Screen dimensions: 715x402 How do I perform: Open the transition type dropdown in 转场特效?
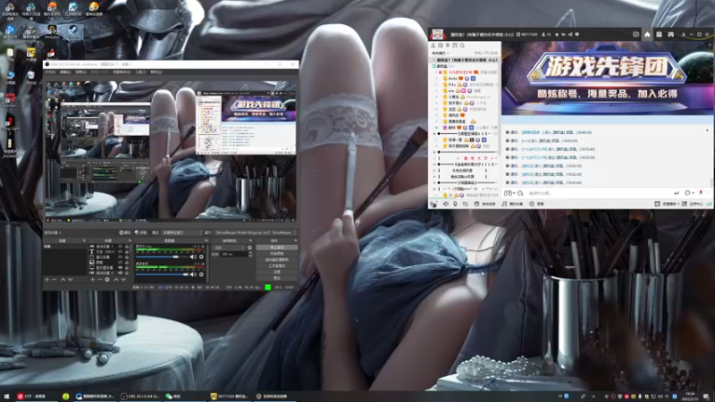[x=230, y=247]
